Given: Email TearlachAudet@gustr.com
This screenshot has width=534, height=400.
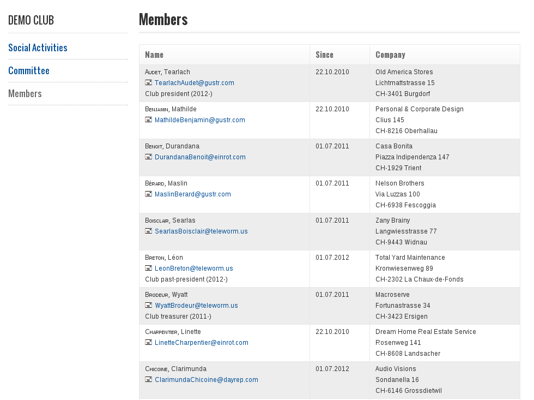Looking at the screenshot, I should [x=195, y=83].
